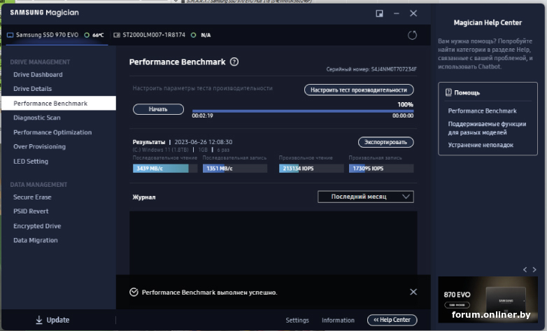Screen dimensions: 547x331
Task: Click the elapsed time 00:02:19
Action: tap(202, 115)
